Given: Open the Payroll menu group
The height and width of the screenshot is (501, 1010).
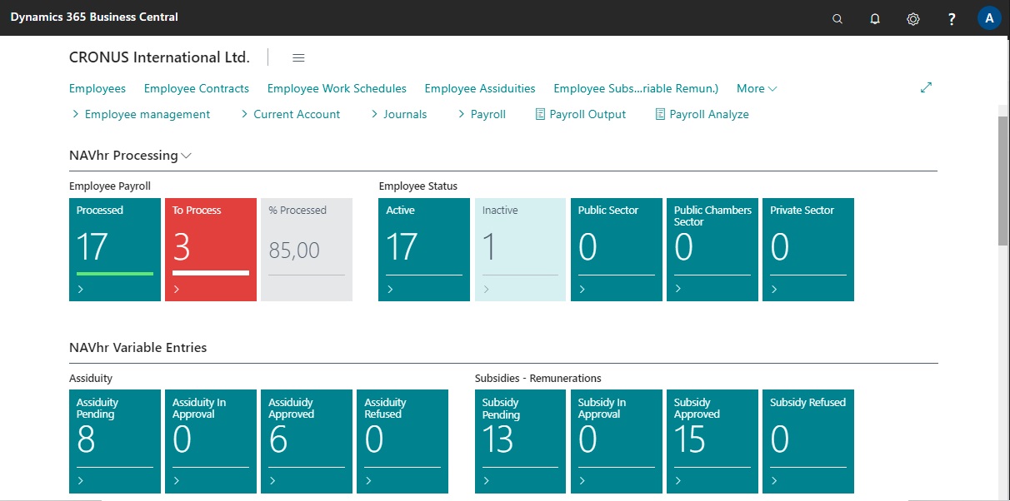Looking at the screenshot, I should click(x=482, y=114).
